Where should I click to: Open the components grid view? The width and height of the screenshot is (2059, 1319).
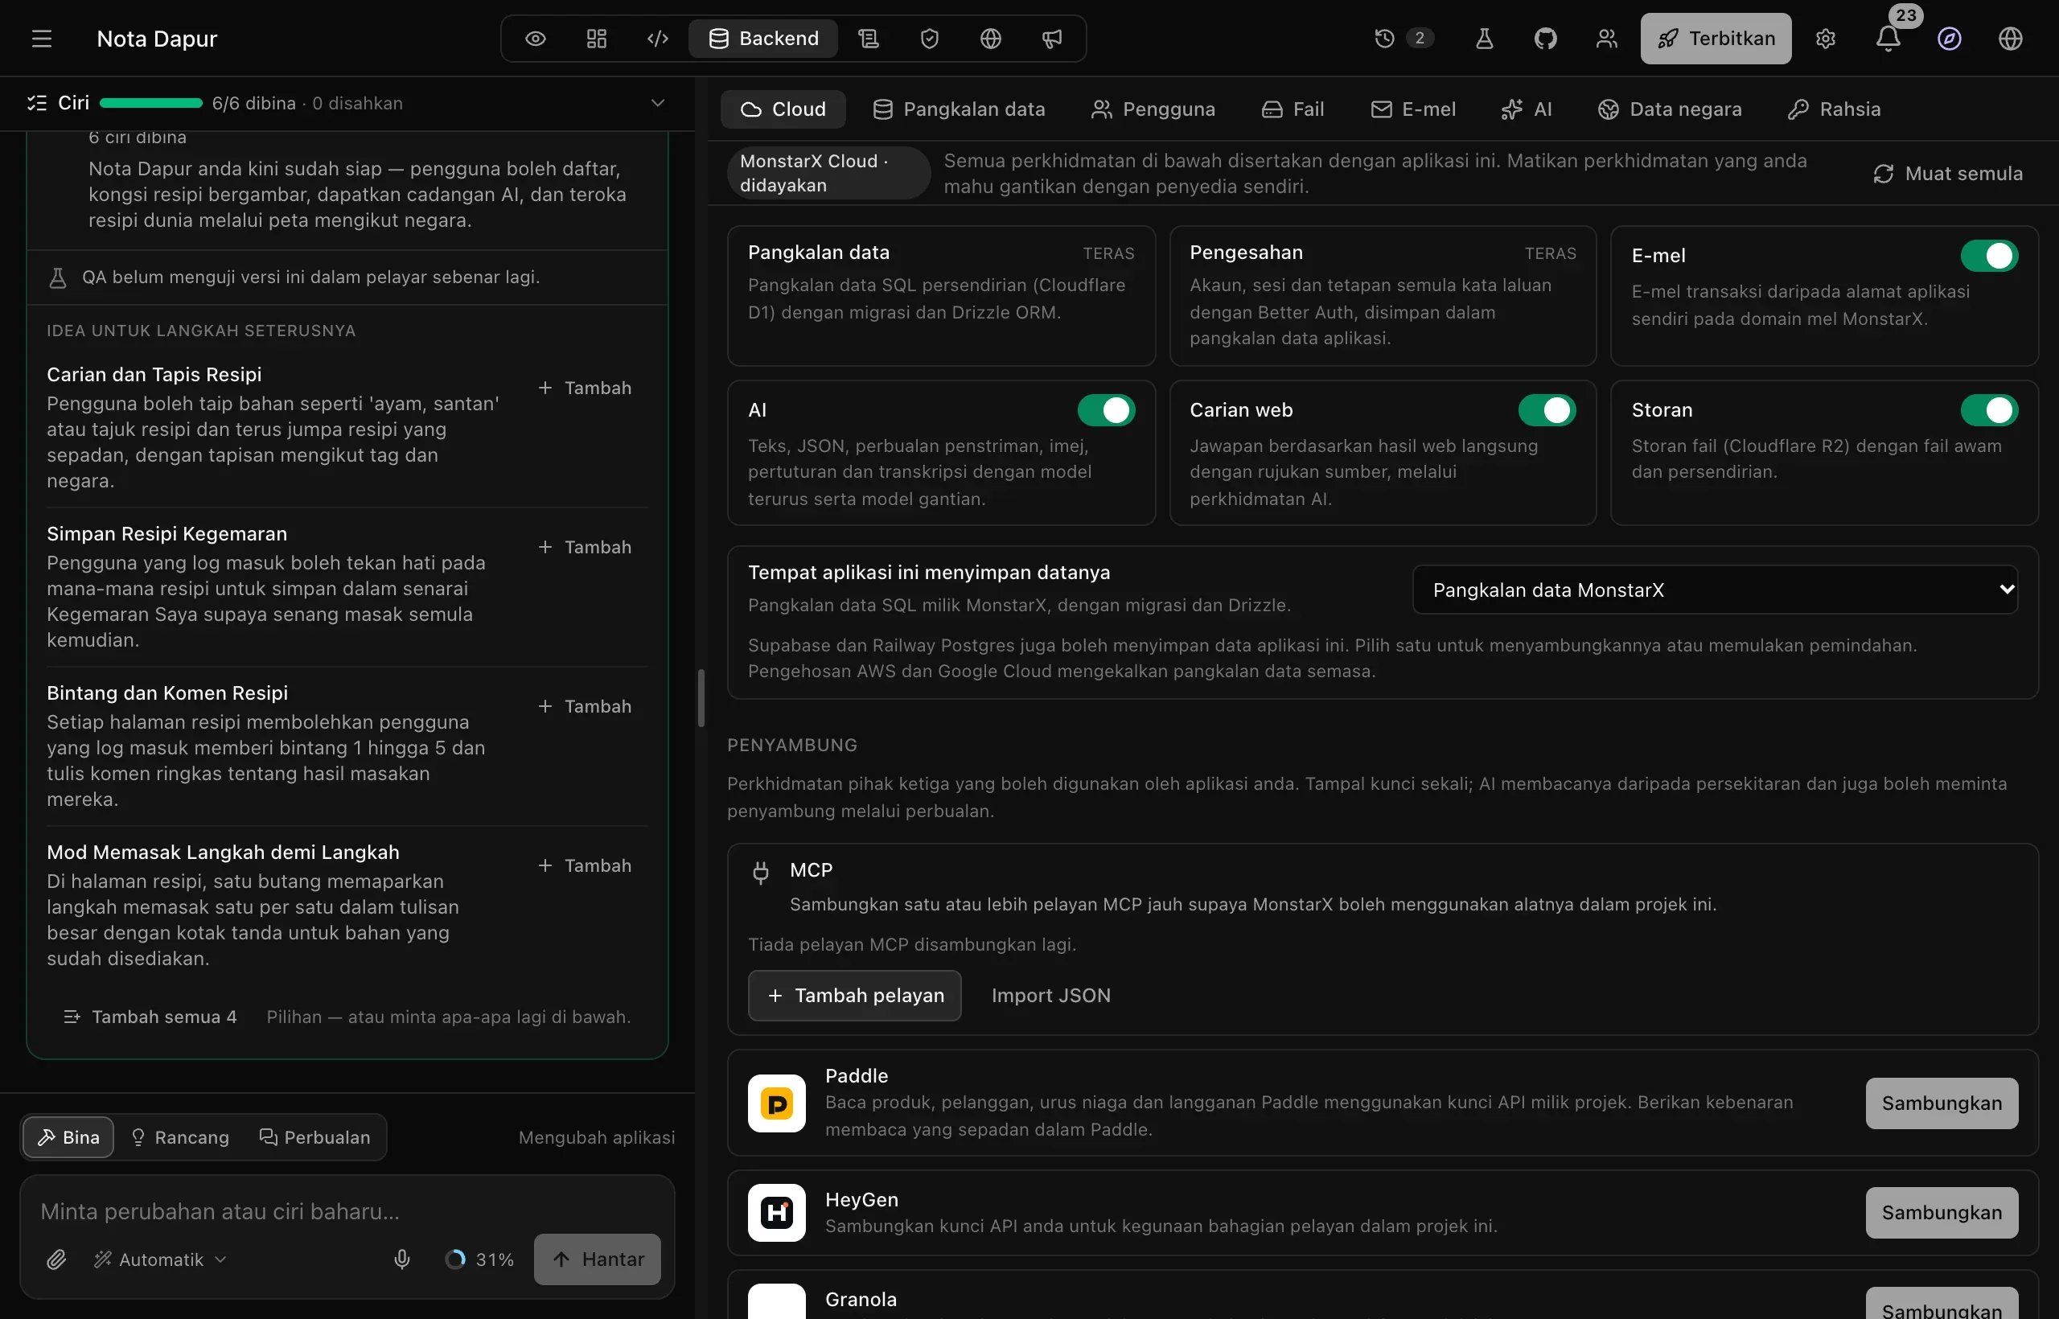[x=596, y=39]
